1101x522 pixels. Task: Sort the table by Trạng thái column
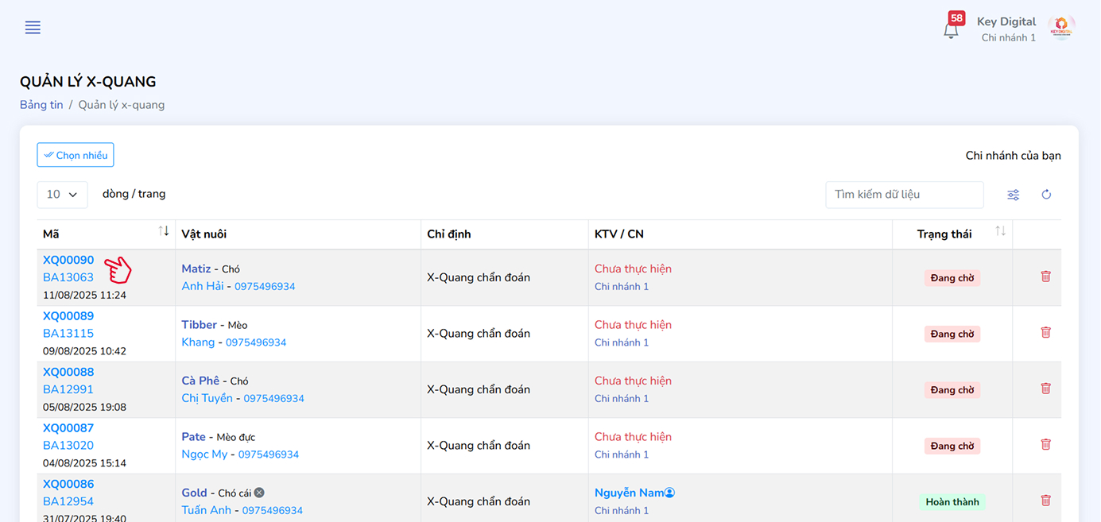coord(1000,231)
